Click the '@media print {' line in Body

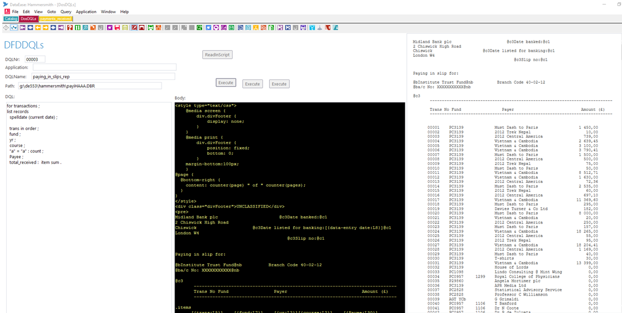pyautogui.click(x=204, y=137)
